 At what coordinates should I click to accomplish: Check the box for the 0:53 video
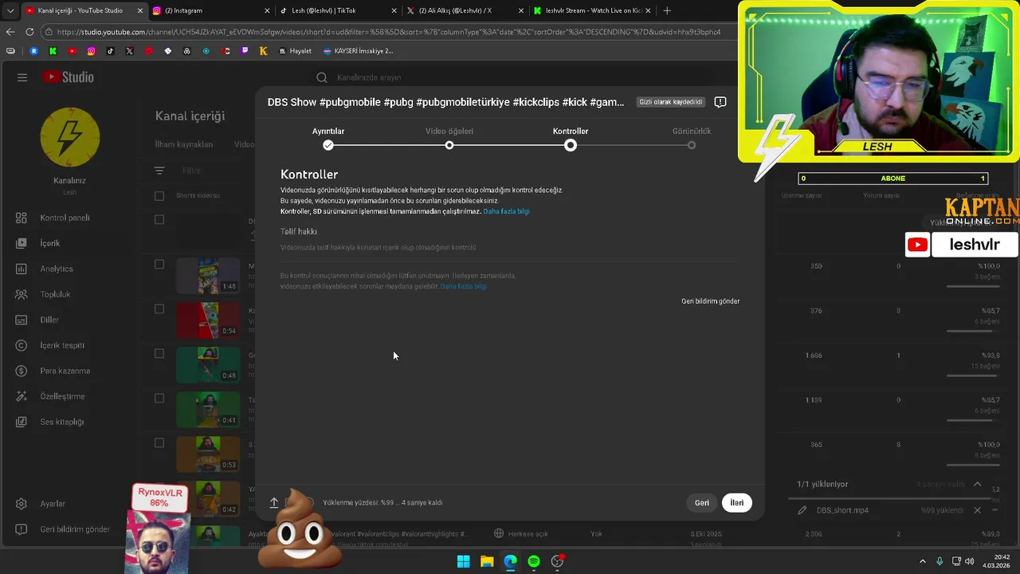159,443
